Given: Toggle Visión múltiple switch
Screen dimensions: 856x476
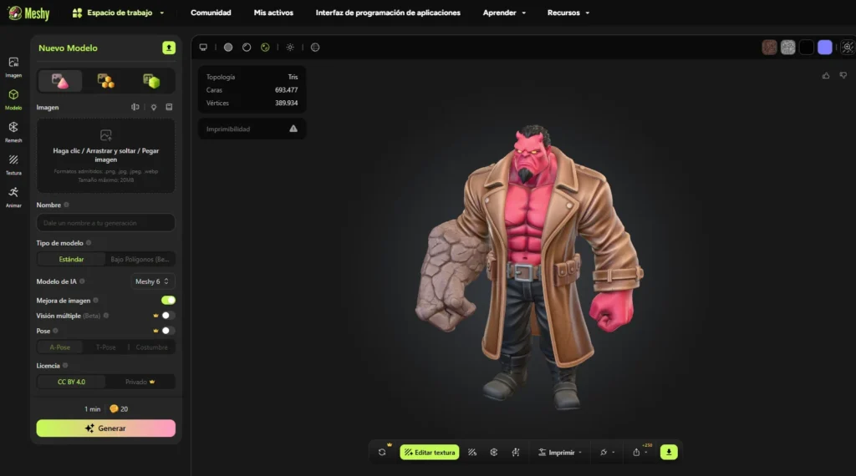Looking at the screenshot, I should (168, 316).
